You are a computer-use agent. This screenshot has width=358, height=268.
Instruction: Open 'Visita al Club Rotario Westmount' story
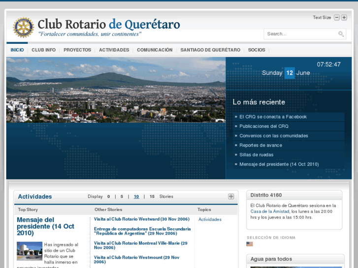point(136,260)
